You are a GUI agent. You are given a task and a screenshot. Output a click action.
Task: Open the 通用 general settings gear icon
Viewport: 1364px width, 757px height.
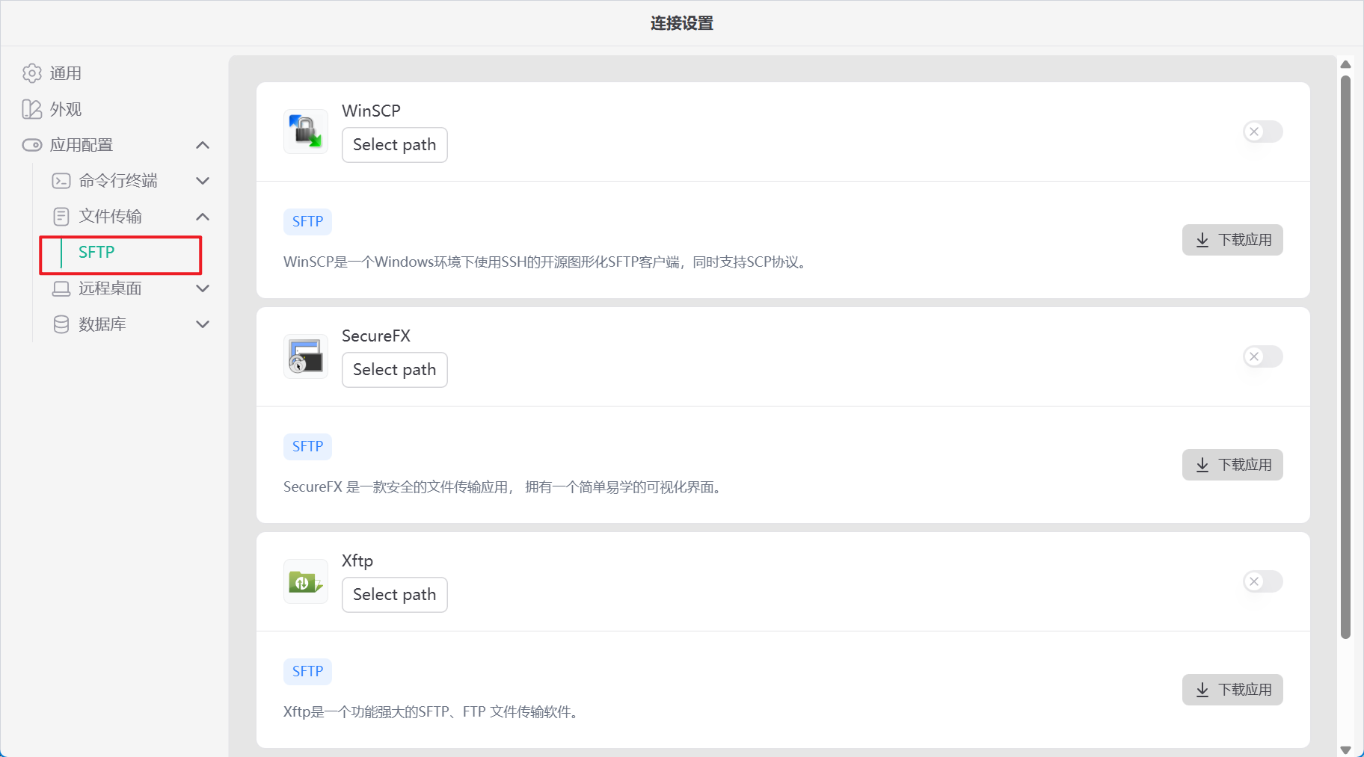[32, 73]
